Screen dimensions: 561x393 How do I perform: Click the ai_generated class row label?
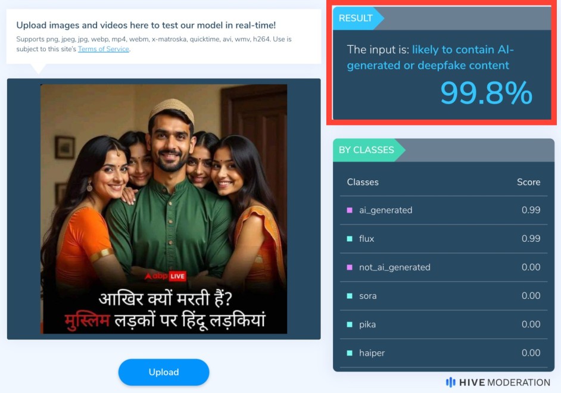click(386, 210)
